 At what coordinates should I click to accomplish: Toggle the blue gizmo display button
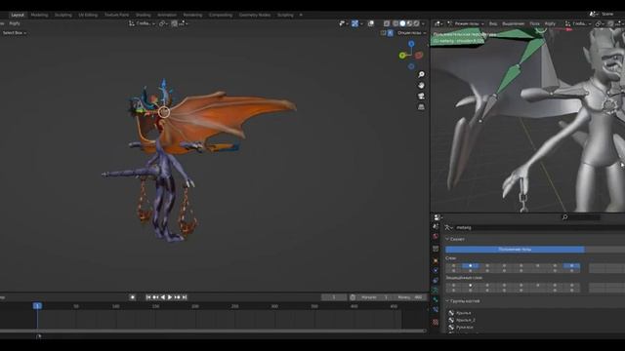pyautogui.click(x=354, y=23)
